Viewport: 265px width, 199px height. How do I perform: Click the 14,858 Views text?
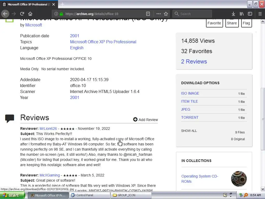pyautogui.click(x=198, y=41)
